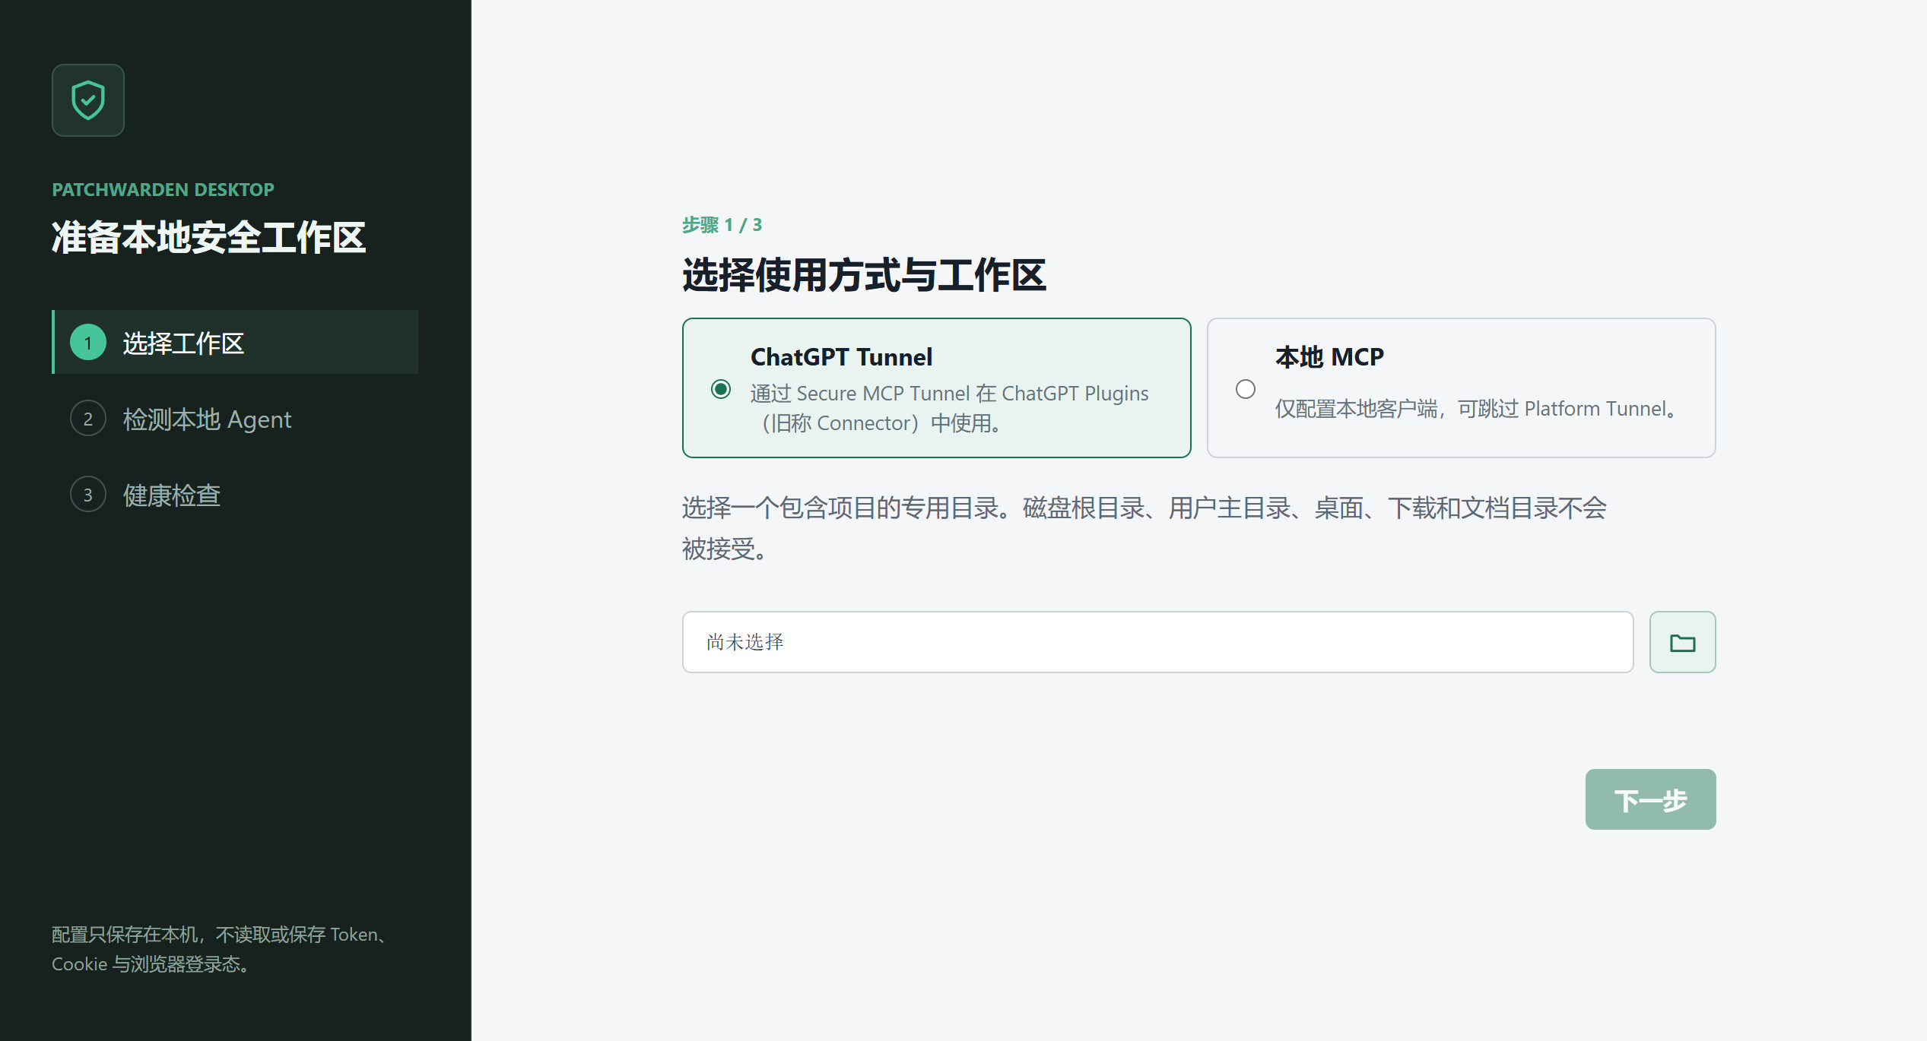Click the 下一步 button

click(x=1650, y=799)
